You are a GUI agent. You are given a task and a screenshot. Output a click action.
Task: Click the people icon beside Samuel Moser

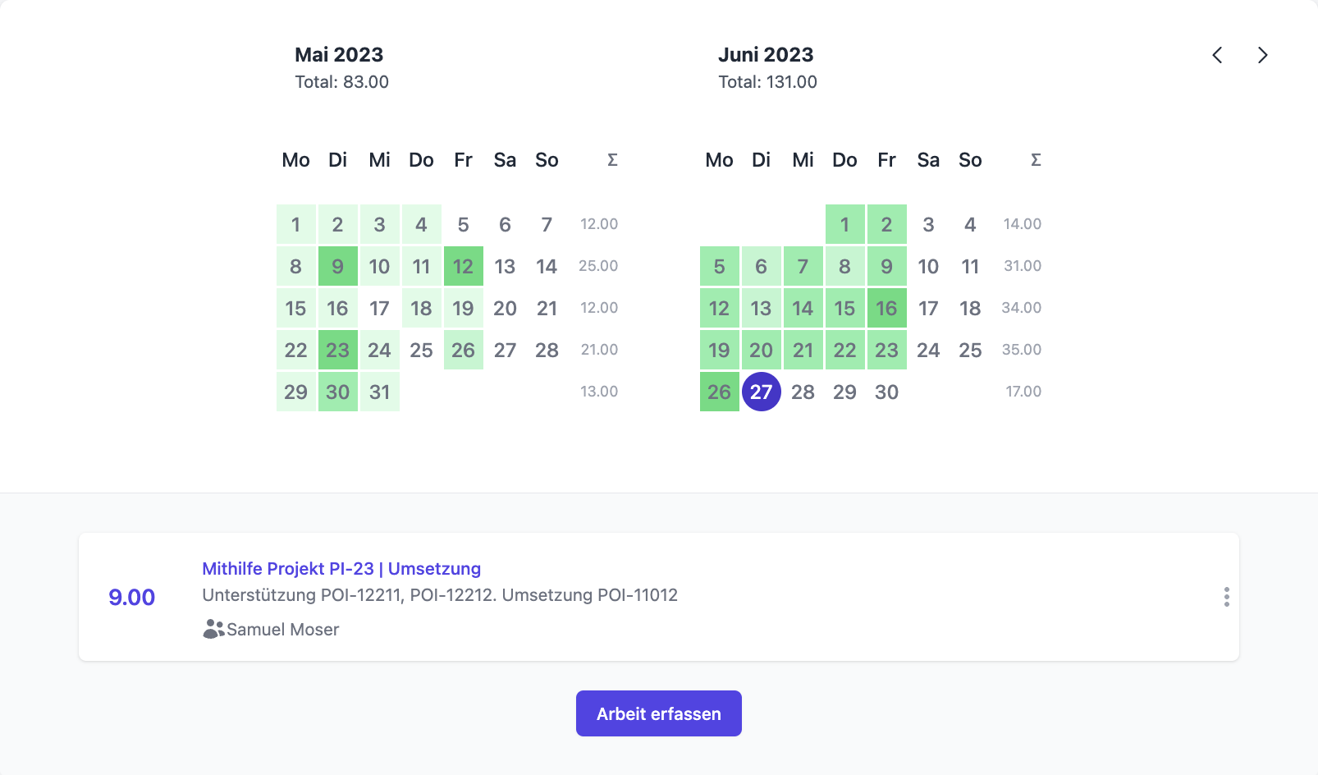pos(213,629)
